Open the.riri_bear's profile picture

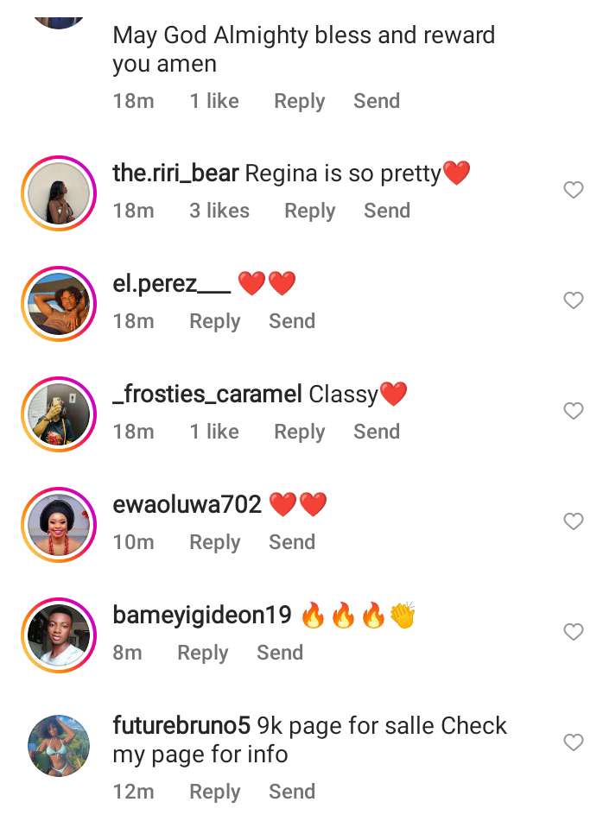59,193
